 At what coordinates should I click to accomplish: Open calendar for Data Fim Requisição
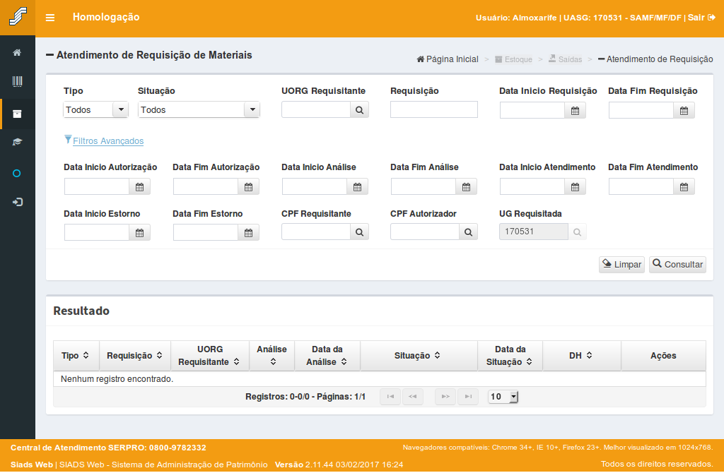[x=684, y=111]
